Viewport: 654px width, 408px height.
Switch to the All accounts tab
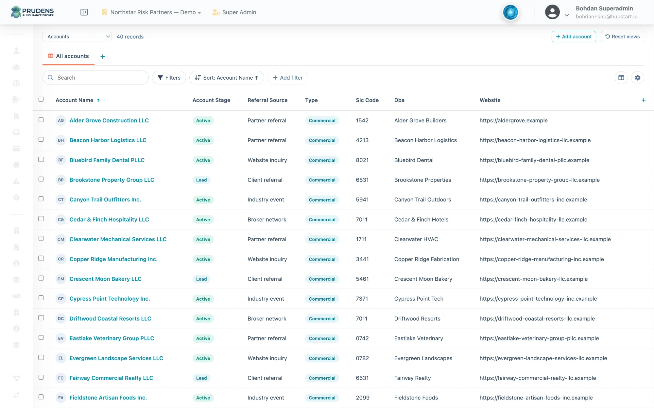coord(68,56)
